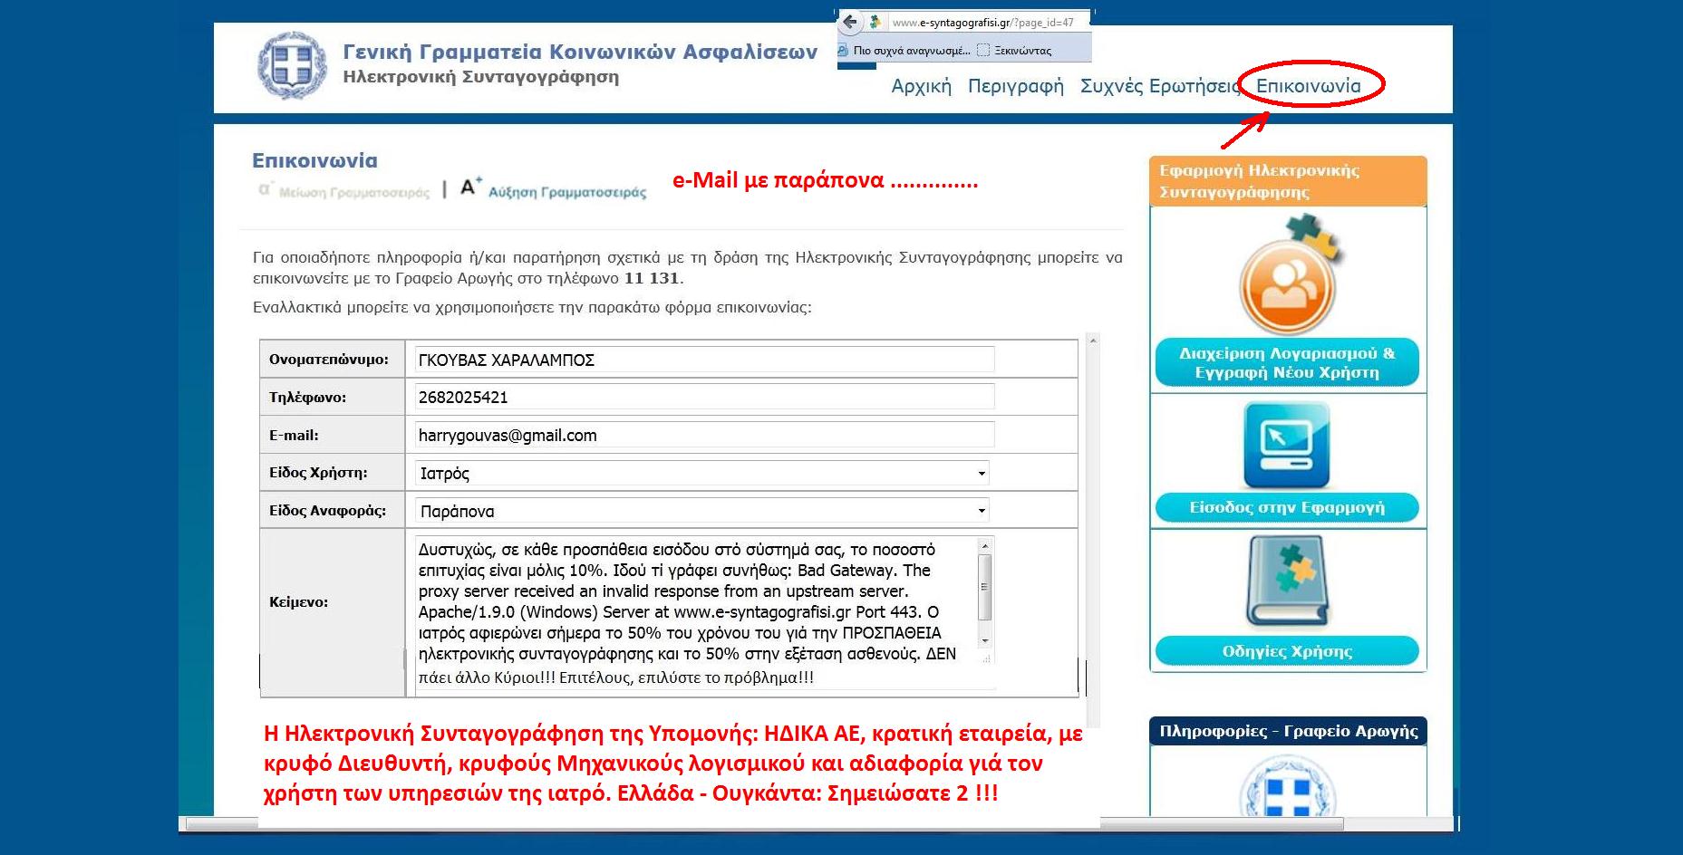Click the Πιο συχνά αναγνωσμέ... bookmark

903,51
